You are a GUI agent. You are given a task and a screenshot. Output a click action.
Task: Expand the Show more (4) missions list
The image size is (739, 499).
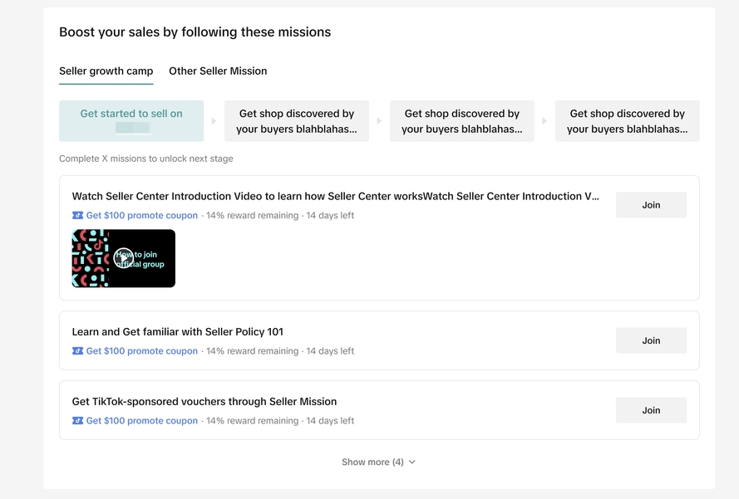click(x=378, y=462)
